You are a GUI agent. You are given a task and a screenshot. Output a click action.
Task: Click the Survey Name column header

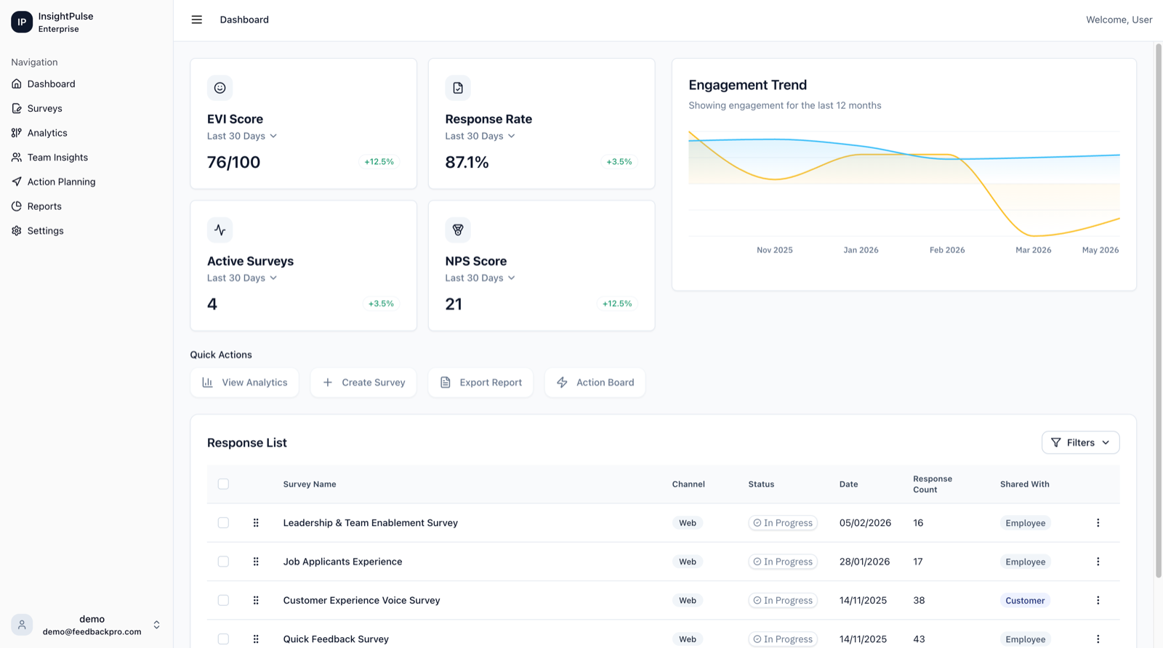coord(310,484)
